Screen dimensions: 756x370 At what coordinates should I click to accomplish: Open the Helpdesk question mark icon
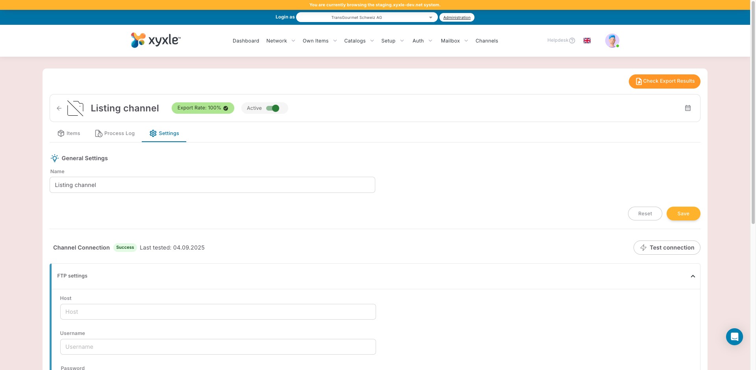point(572,41)
